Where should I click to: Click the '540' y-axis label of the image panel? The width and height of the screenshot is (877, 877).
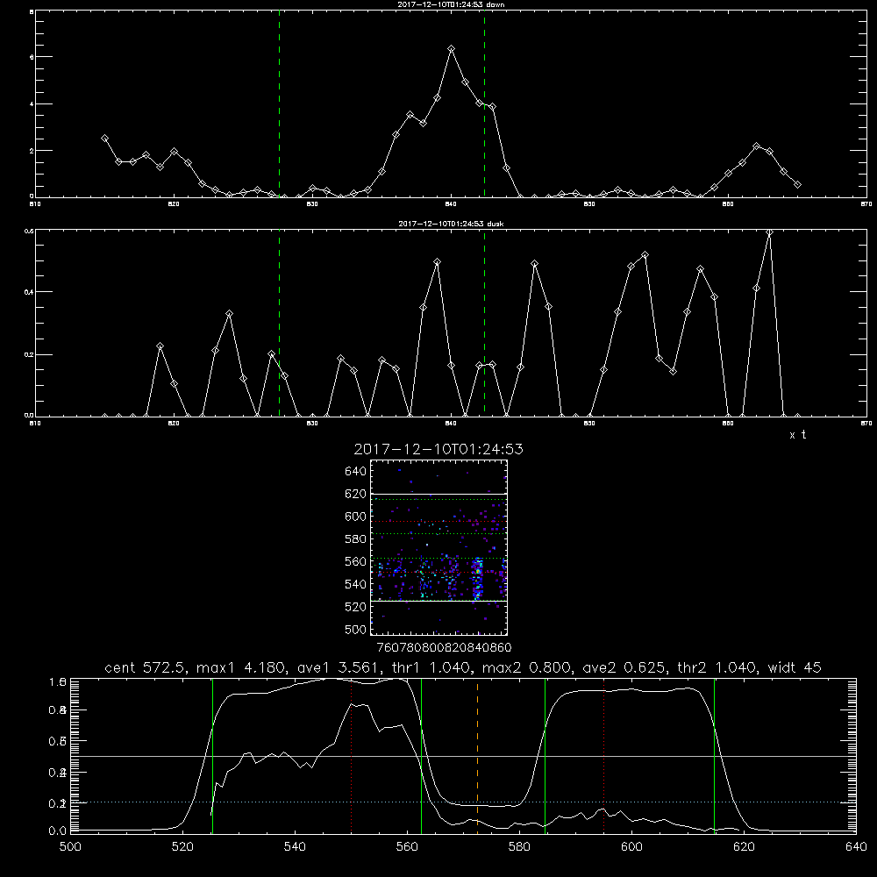(356, 584)
